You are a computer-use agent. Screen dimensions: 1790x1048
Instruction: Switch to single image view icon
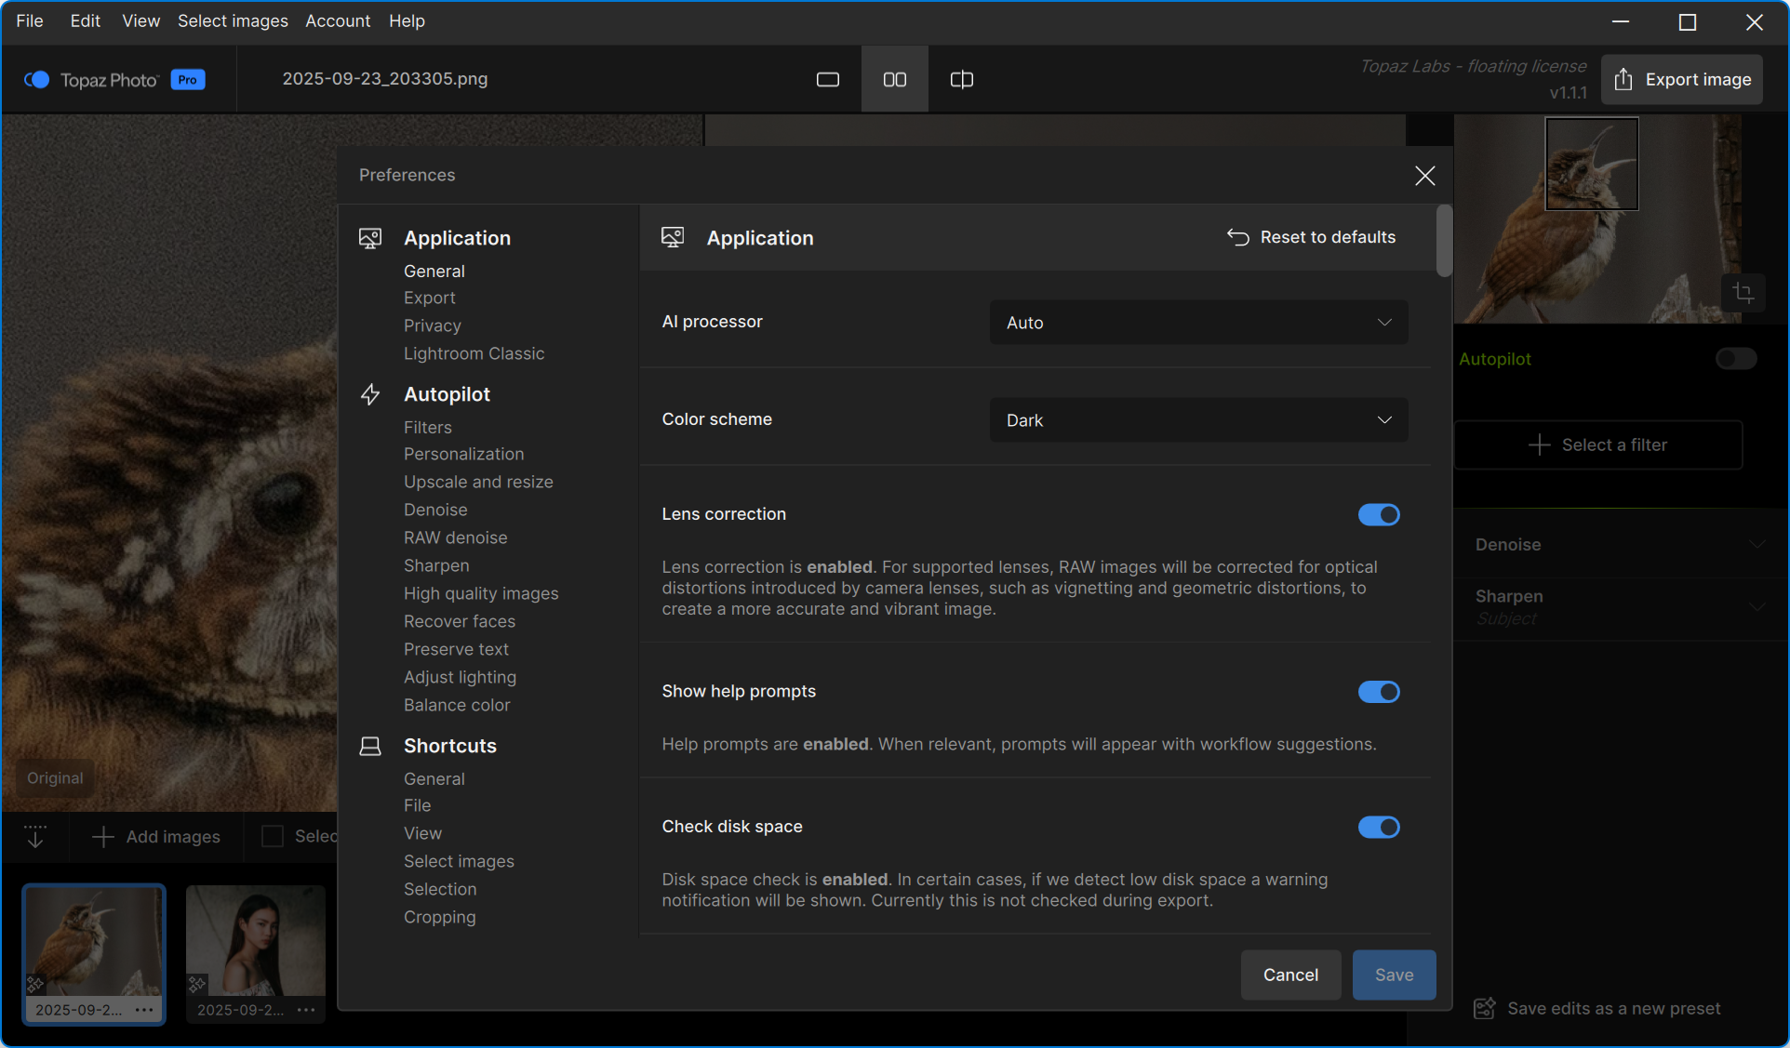pyautogui.click(x=827, y=80)
